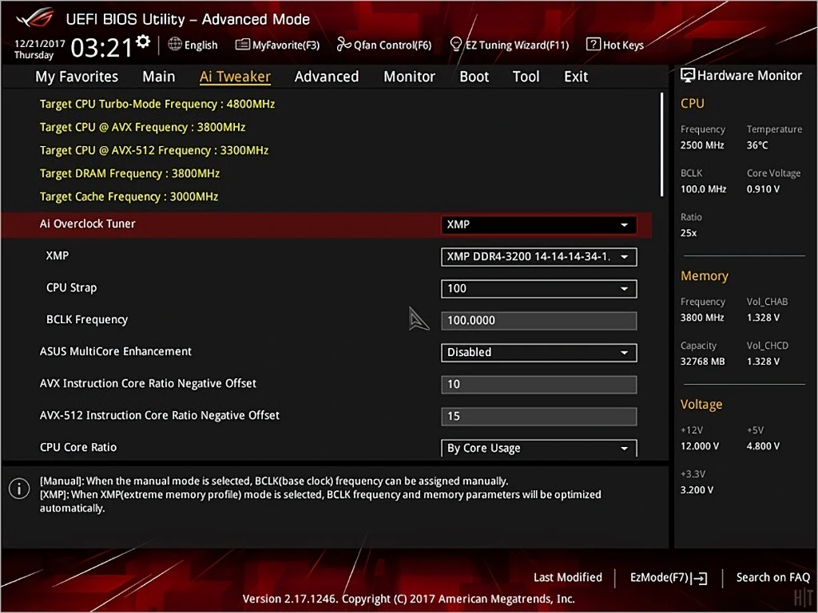Click the English language button
818x613 pixels.
[x=193, y=45]
